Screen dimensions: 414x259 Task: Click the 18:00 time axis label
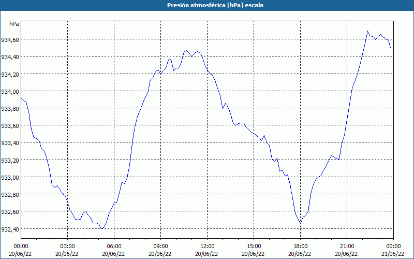(x=300, y=247)
